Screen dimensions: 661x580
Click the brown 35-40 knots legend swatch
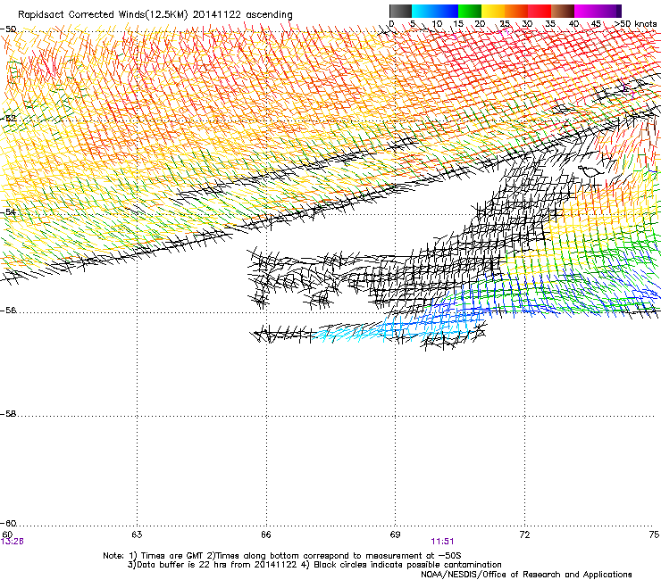[x=563, y=11]
